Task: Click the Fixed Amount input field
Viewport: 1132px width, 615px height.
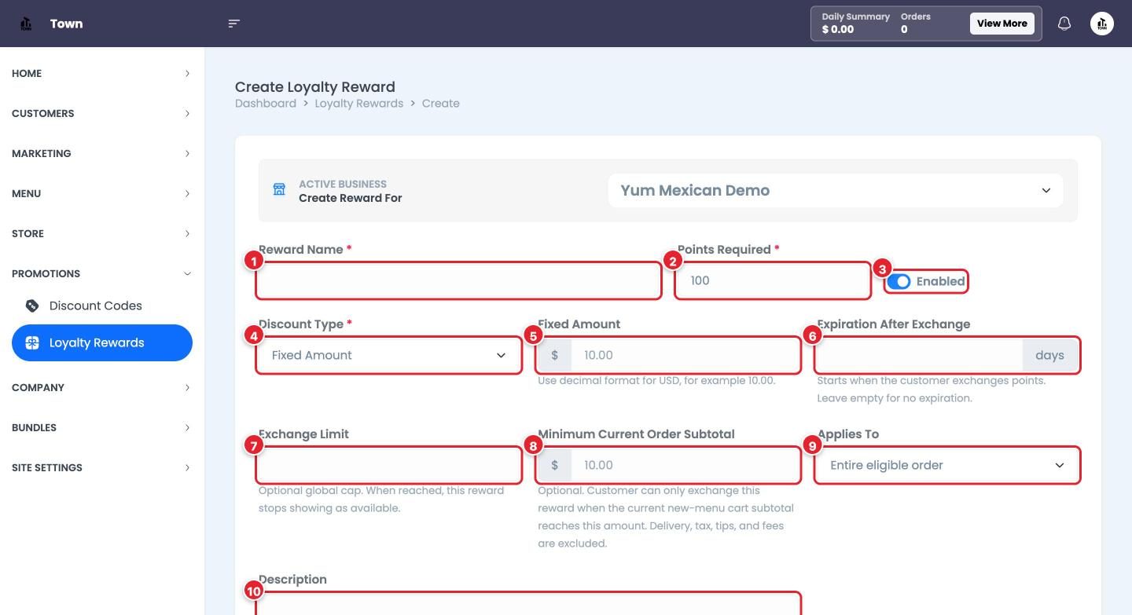Action: click(x=684, y=355)
